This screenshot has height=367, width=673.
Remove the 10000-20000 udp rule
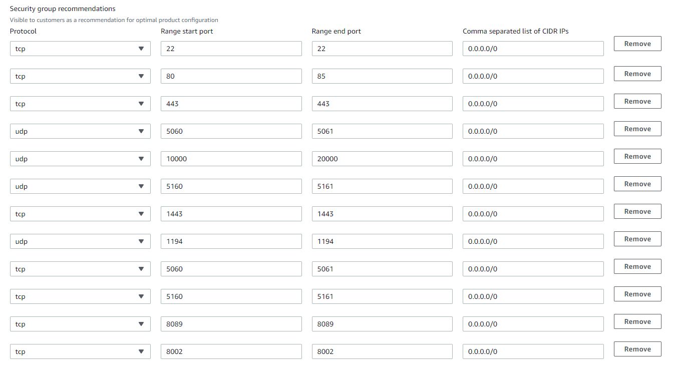point(637,157)
